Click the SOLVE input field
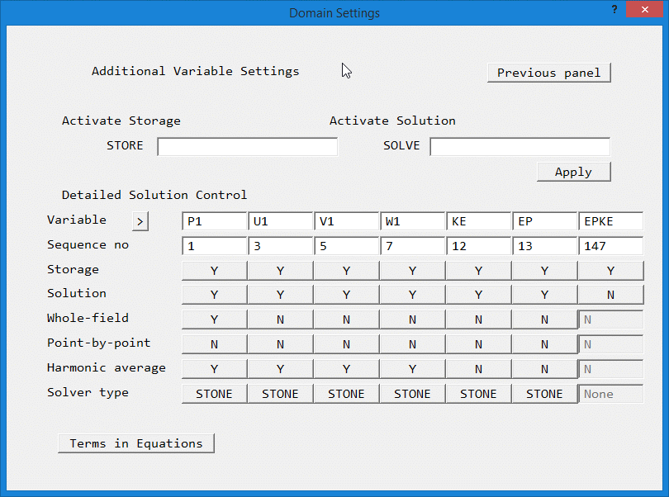This screenshot has height=497, width=669. pyautogui.click(x=520, y=146)
